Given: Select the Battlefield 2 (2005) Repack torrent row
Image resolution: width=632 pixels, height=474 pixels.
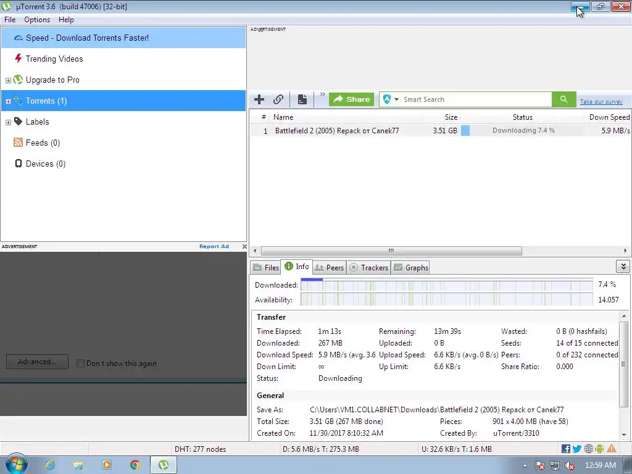Looking at the screenshot, I should [x=440, y=131].
